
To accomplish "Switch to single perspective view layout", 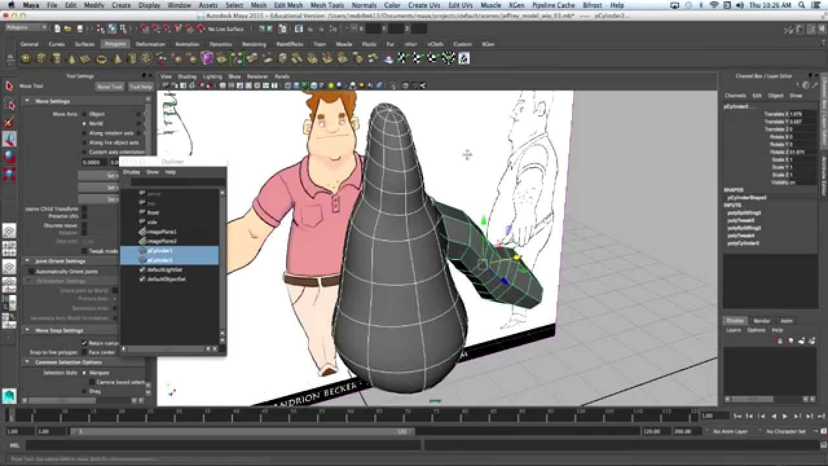I will coord(9,231).
